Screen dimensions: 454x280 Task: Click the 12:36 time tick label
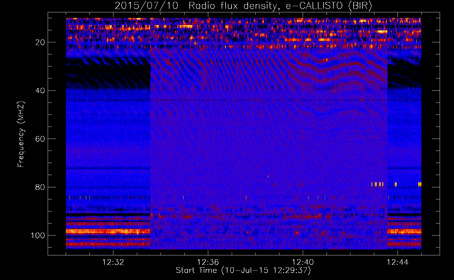(208, 262)
